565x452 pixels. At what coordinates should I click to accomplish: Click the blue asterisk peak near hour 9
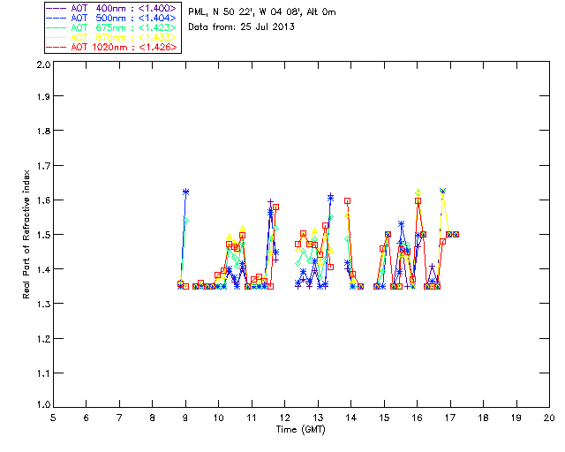pos(185,192)
